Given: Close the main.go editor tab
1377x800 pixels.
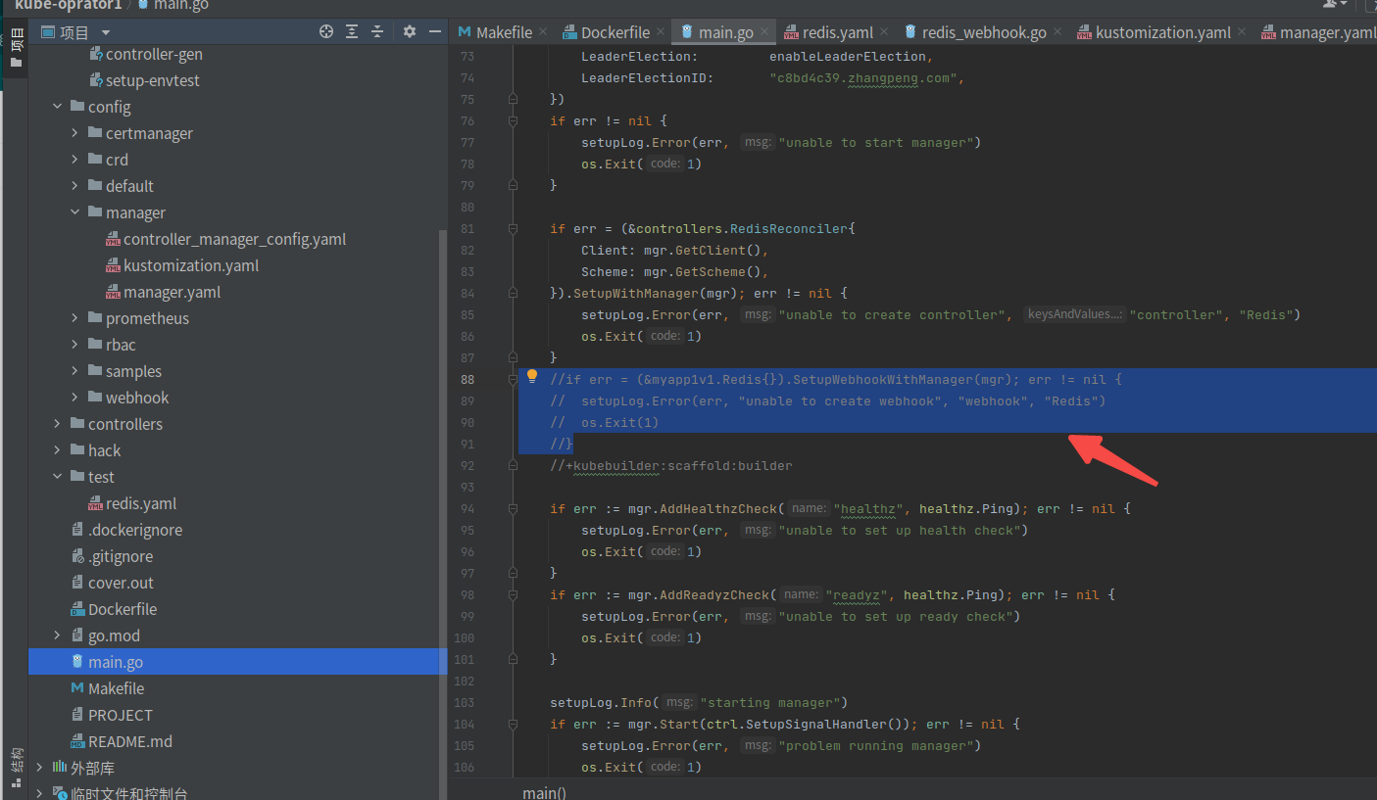Looking at the screenshot, I should (764, 32).
